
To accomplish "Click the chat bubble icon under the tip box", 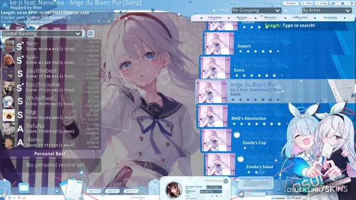I will (241, 194).
